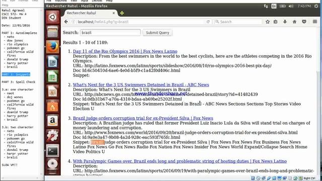The height and width of the screenshot is (181, 322).
Task: Go back with the Firefox back arrow
Action: (x=66, y=22)
